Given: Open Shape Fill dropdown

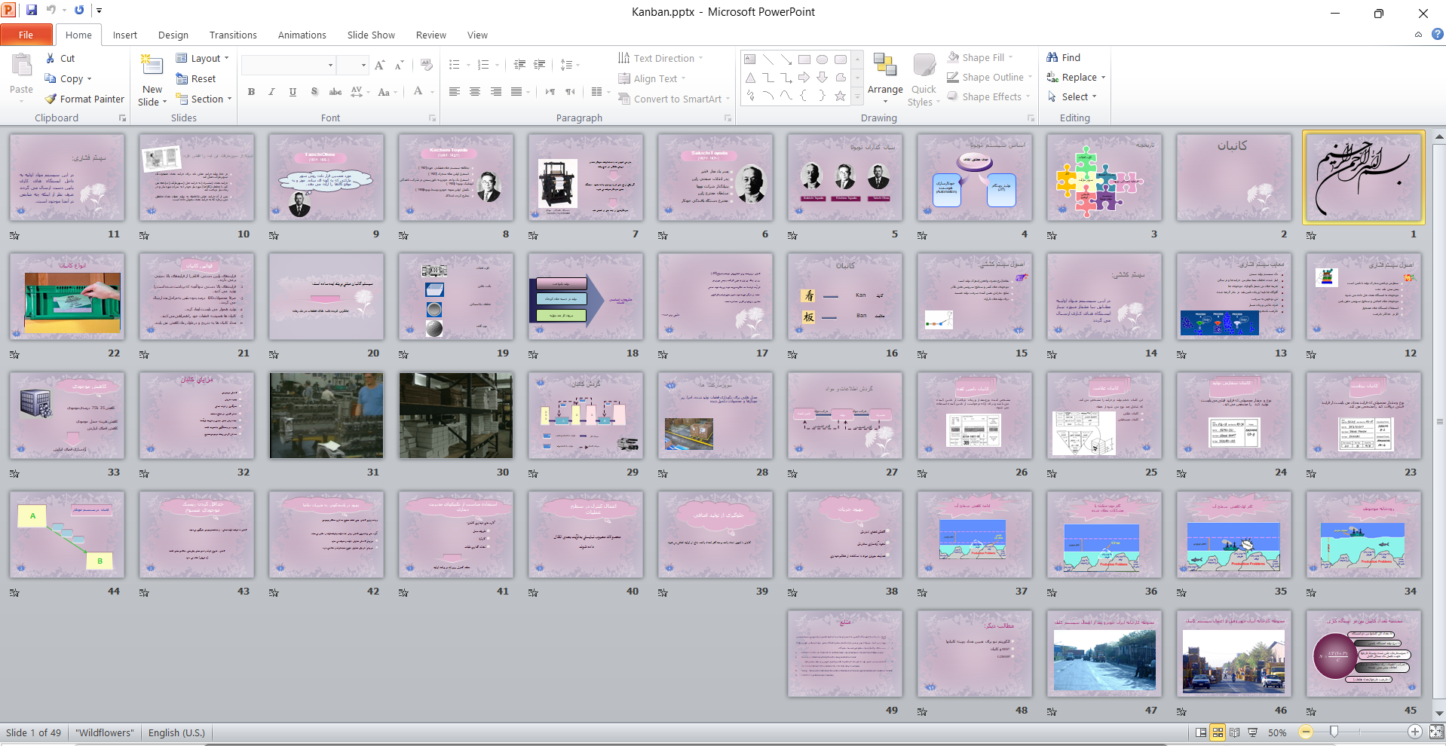Looking at the screenshot, I should click(x=980, y=57).
